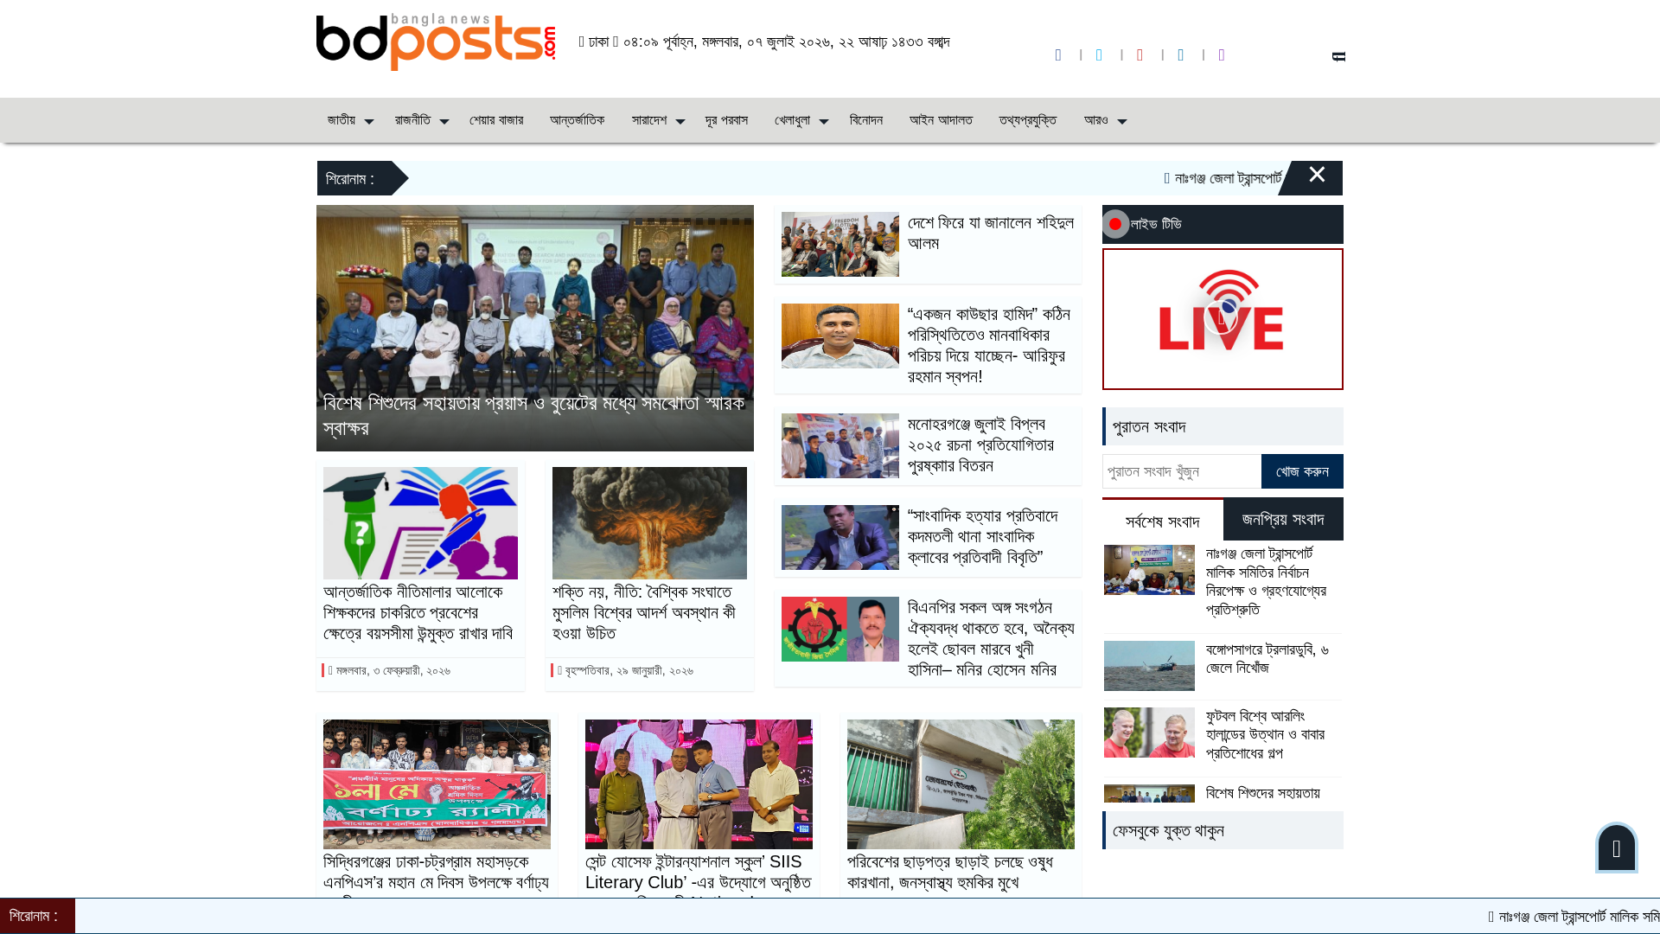The width and height of the screenshot is (1660, 934).
Task: Click the scroll-to-top round button
Action: pos(1616,848)
